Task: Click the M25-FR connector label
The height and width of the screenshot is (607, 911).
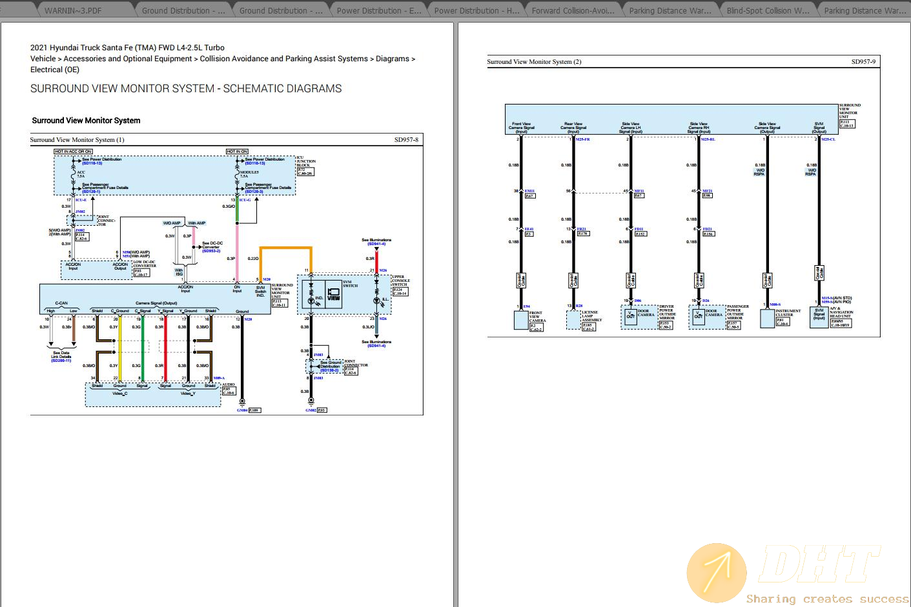Action: (x=582, y=139)
